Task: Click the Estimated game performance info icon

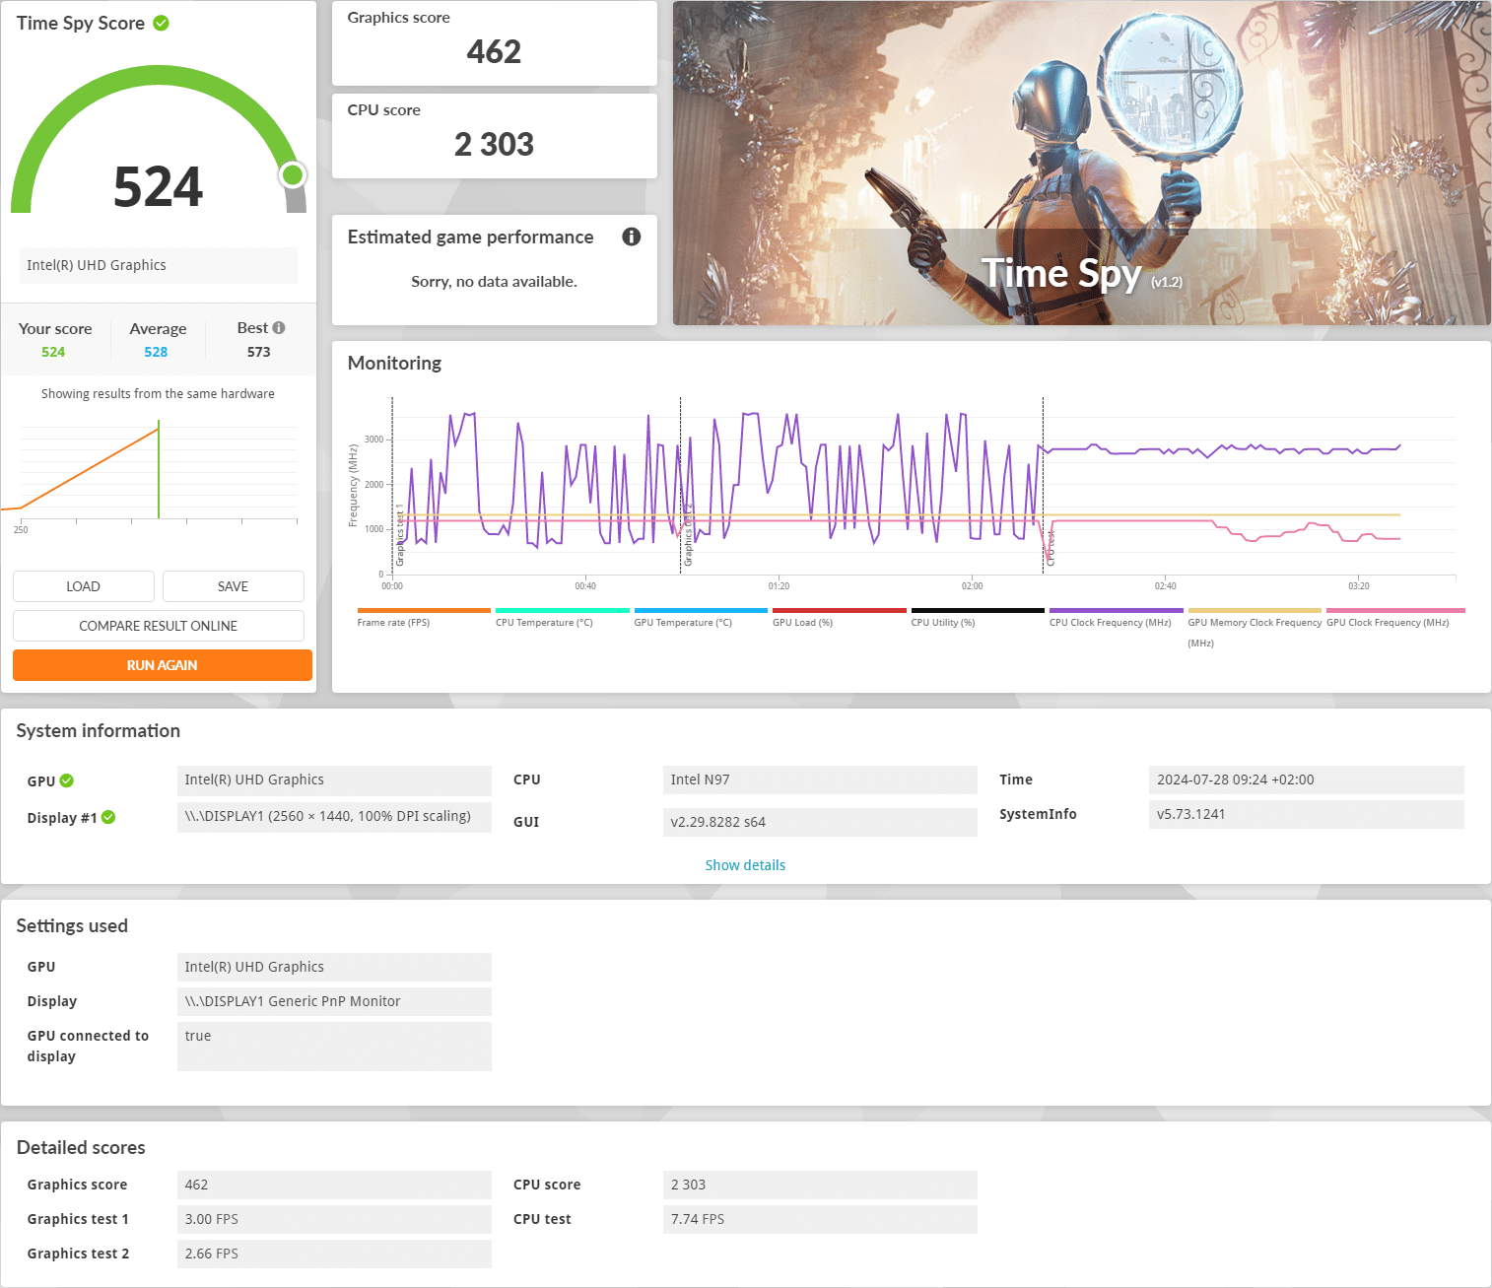Action: point(632,237)
